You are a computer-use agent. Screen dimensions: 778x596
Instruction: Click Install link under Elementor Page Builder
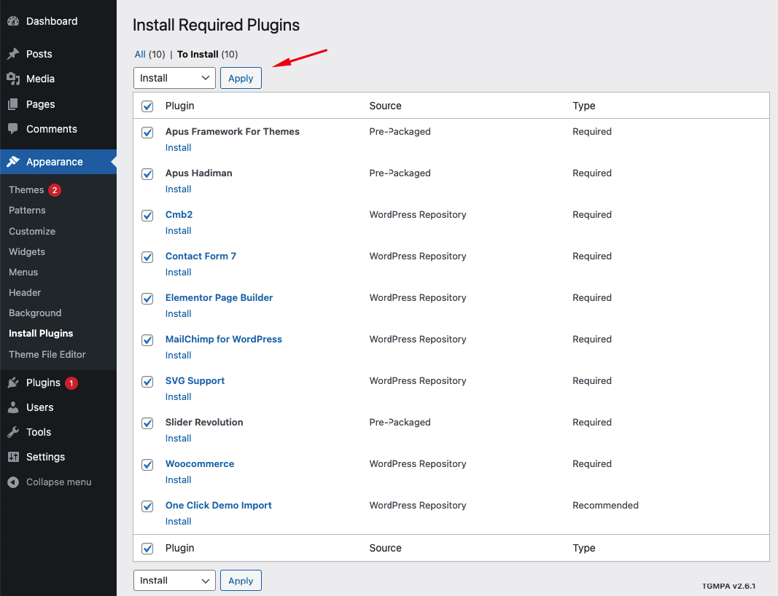[178, 313]
